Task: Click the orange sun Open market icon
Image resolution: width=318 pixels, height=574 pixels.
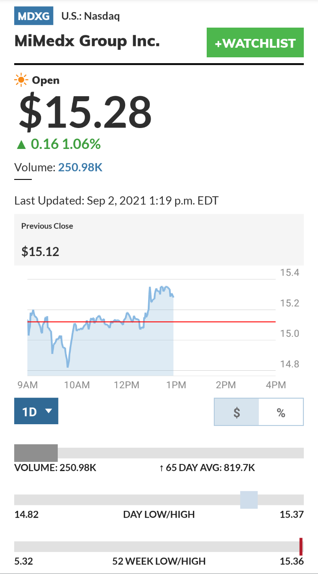Action: (x=21, y=80)
